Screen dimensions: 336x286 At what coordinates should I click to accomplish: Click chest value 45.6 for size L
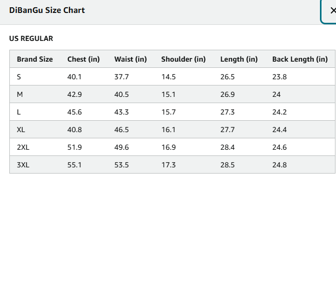click(x=75, y=112)
